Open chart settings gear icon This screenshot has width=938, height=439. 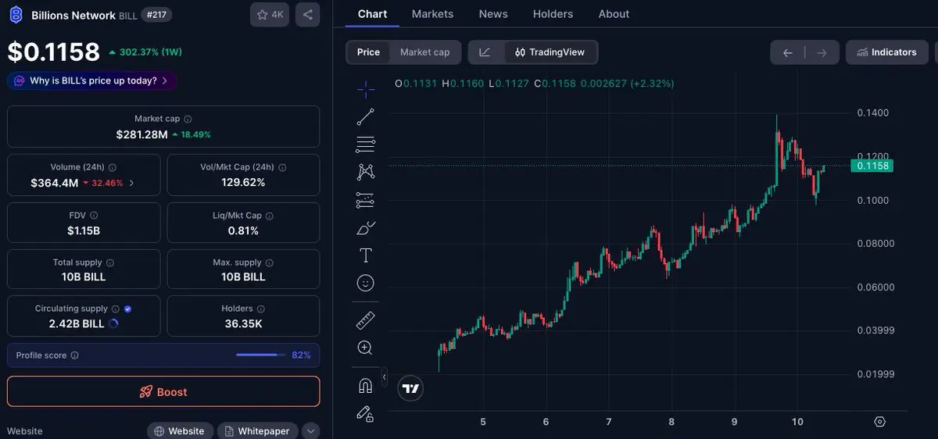pyautogui.click(x=879, y=422)
